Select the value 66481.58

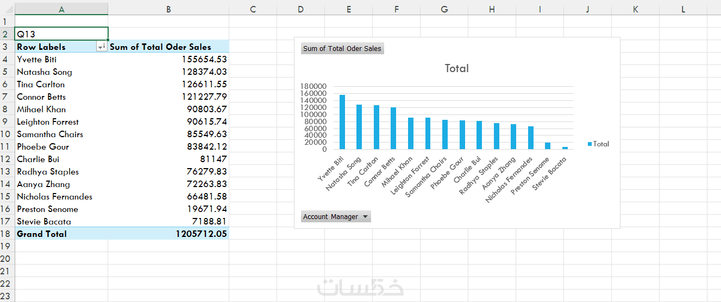point(168,196)
